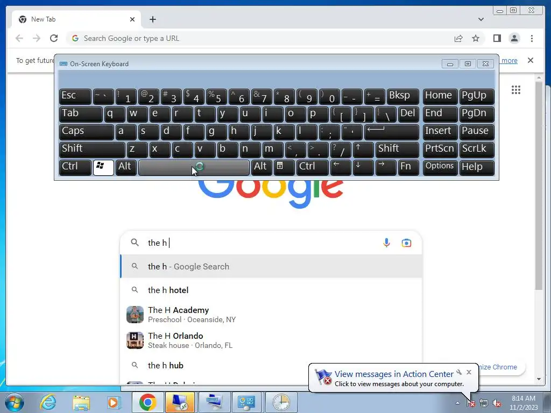Expand the tab search chevron
The image size is (551, 413).
[481, 19]
